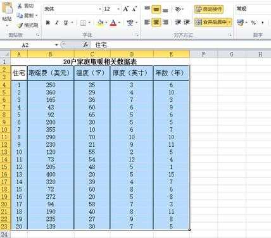This screenshot has height=238, width=271.
Task: Click the heating cost cell 139
Action: (x=51, y=227)
